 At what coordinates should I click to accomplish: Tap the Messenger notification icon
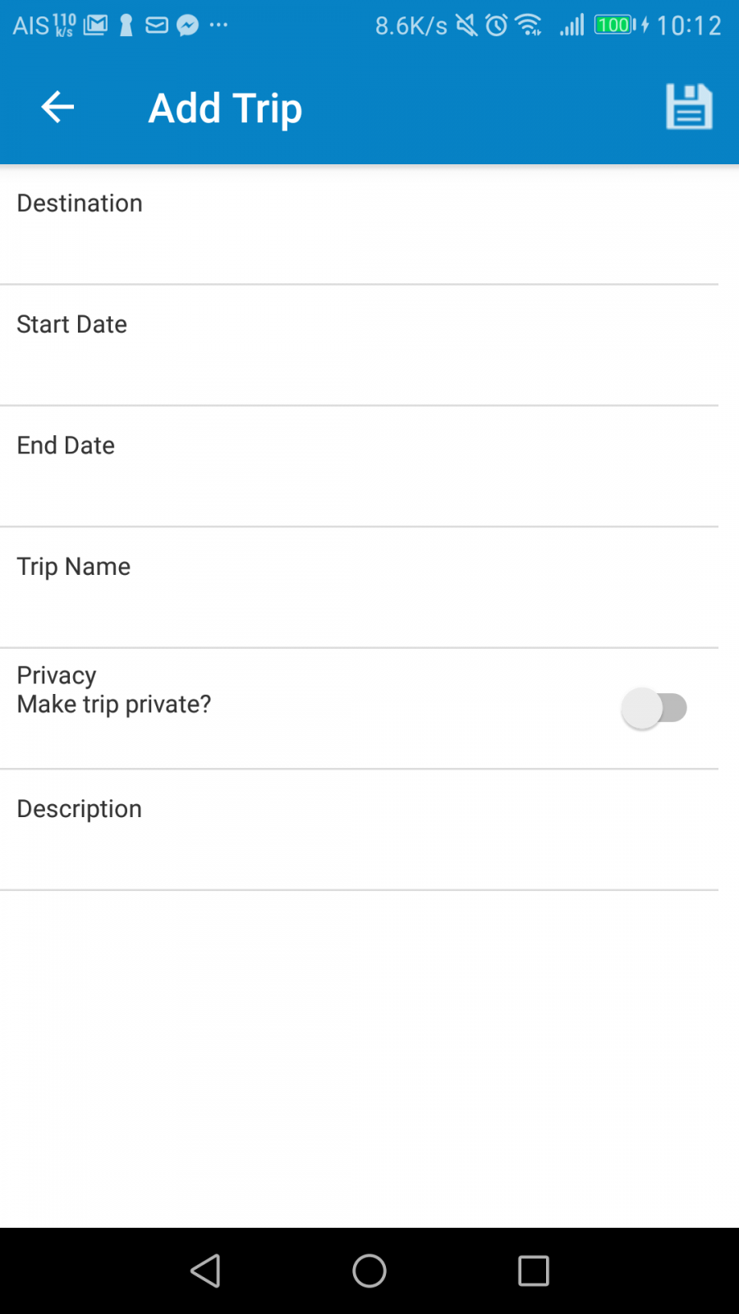pos(188,25)
